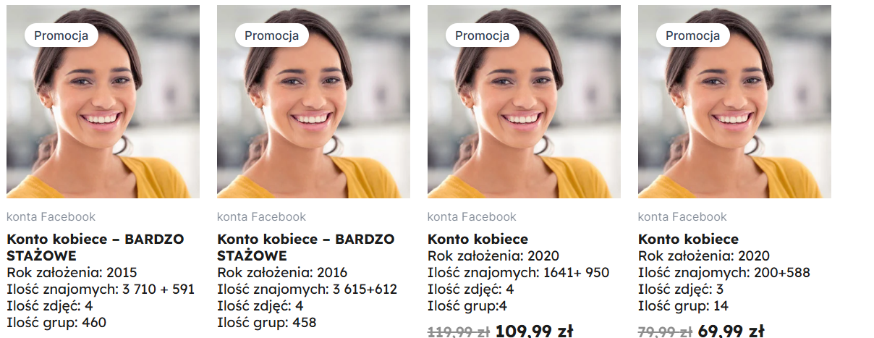Open the BARDZO STAŻOWE title with 458 groups

click(306, 248)
